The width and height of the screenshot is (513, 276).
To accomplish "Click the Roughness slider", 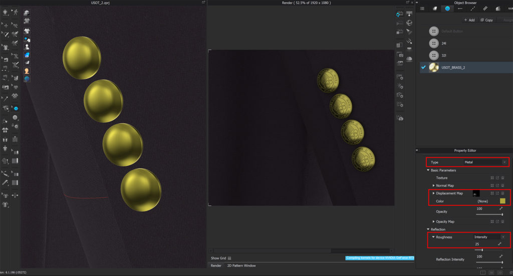I will 489,250.
